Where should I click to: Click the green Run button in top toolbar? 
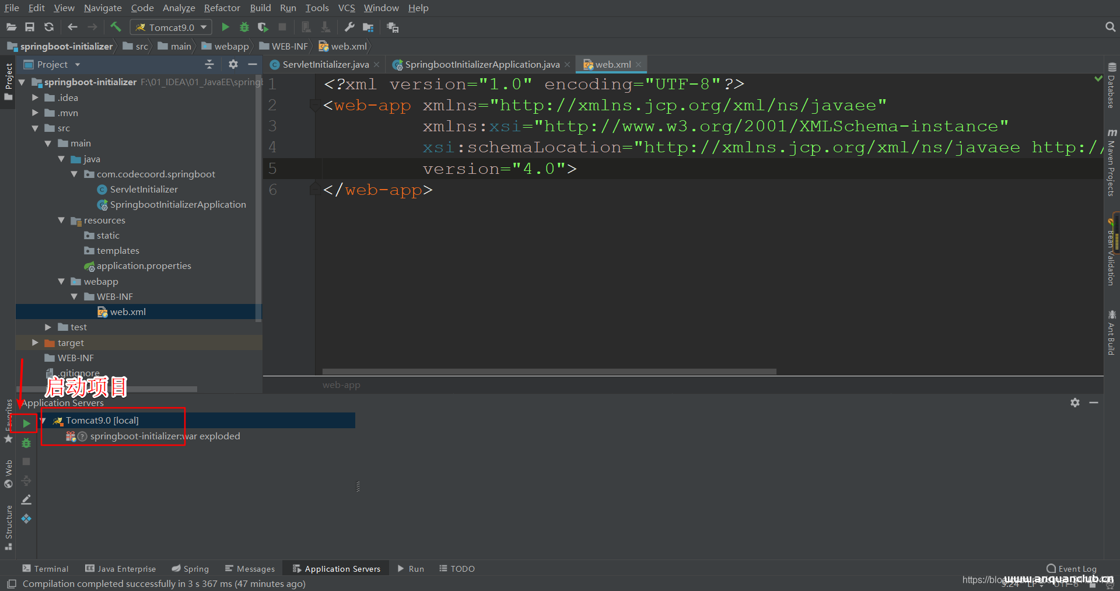(x=225, y=27)
